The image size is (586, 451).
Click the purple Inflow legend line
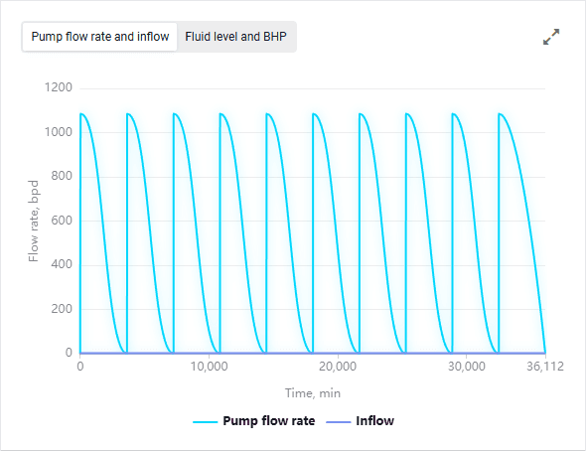(339, 422)
